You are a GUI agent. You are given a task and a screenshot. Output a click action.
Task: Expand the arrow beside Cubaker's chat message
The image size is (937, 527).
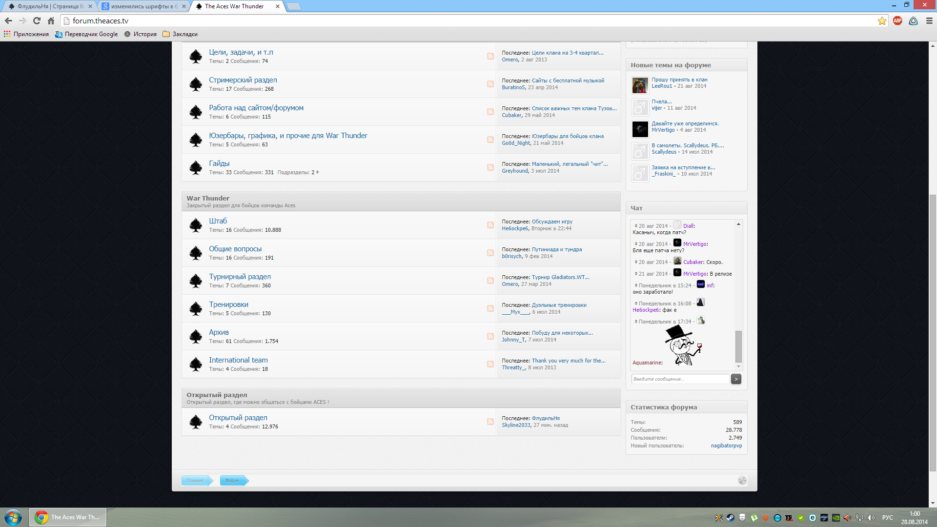click(636, 262)
